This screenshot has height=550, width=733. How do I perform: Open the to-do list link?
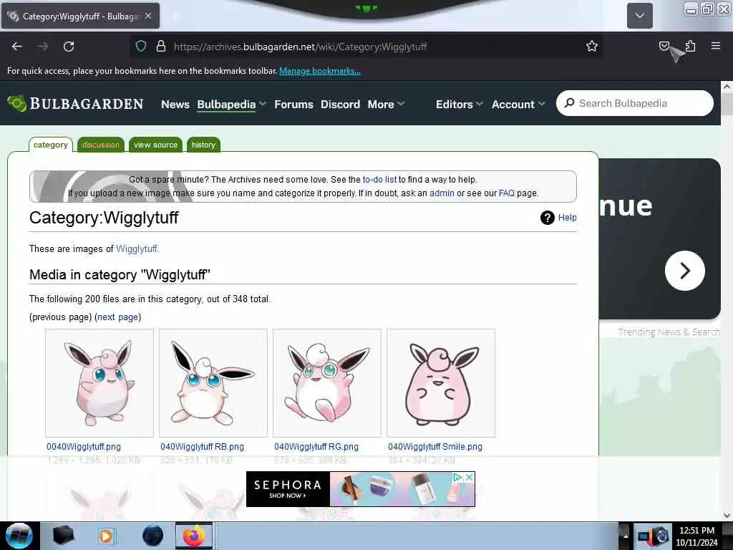(x=379, y=180)
